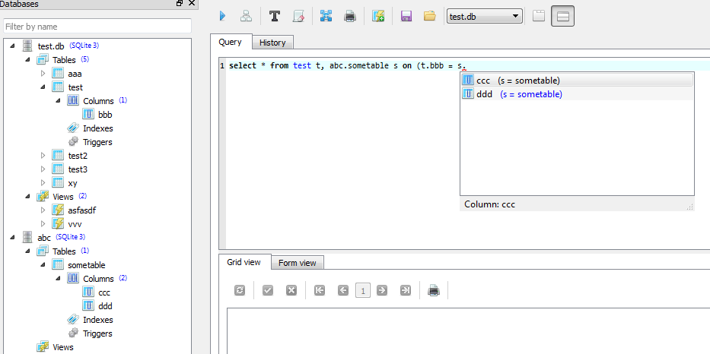This screenshot has width=710, height=354.
Task: Click the Format SQL 'T' icon
Action: pyautogui.click(x=274, y=16)
